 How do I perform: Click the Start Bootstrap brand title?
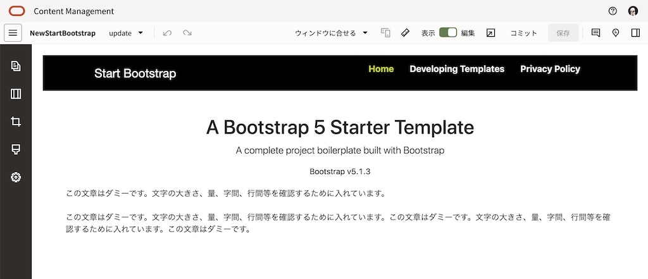click(x=135, y=74)
